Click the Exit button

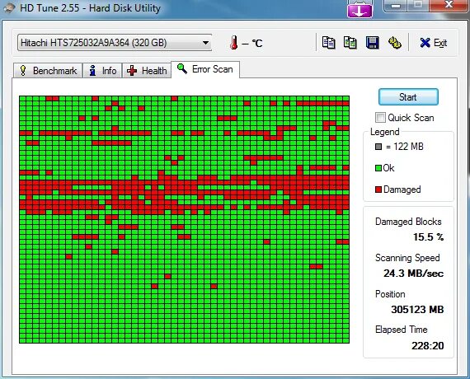[434, 43]
